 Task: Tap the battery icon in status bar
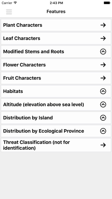pos(107,3)
